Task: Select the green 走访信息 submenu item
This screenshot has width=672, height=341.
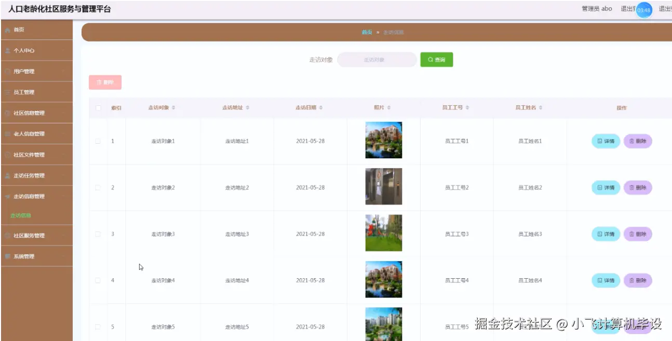Action: (x=21, y=215)
